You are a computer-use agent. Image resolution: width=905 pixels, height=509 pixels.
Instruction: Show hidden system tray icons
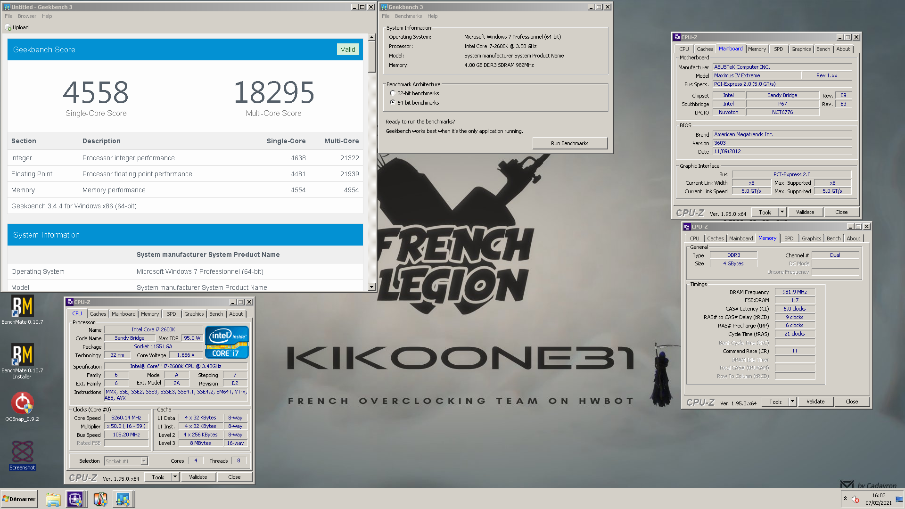pos(845,499)
